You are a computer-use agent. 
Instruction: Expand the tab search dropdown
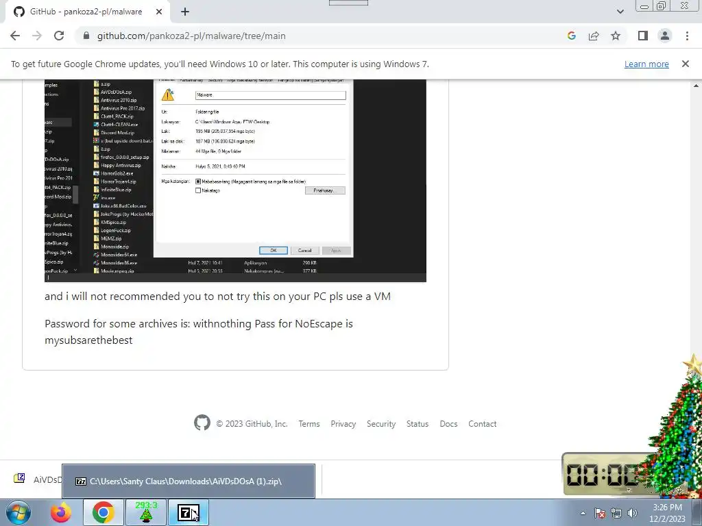click(620, 12)
